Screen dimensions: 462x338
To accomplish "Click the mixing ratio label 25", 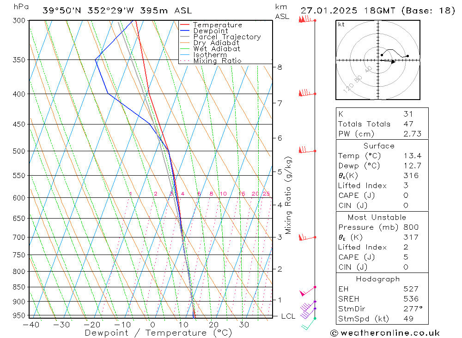I will pyautogui.click(x=267, y=194).
